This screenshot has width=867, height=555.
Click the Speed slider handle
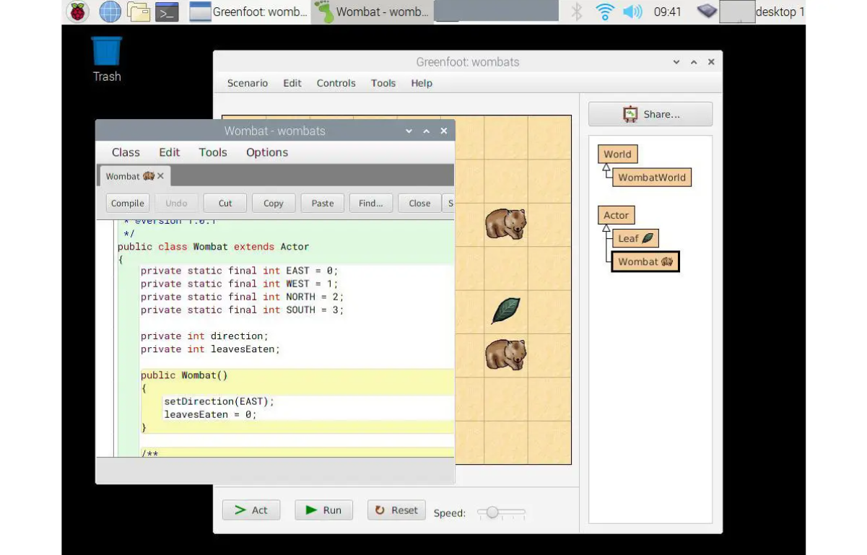[492, 512]
